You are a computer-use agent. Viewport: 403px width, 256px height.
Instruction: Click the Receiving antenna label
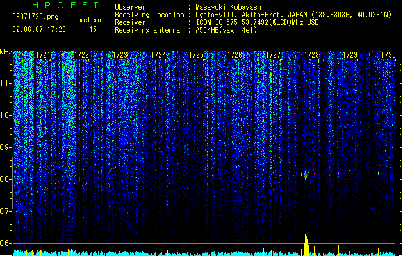point(147,30)
